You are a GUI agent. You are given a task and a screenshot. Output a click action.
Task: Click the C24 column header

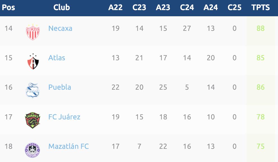point(187,7)
